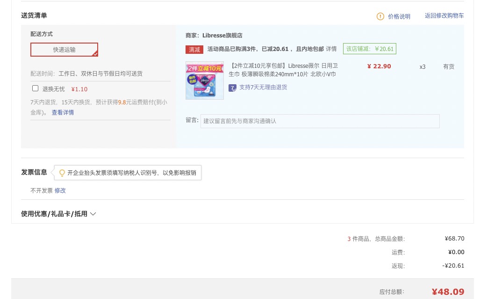The height and width of the screenshot is (299, 480).
Task: Click the 该店铺减 ¥20.61 badge
Action: (370, 49)
